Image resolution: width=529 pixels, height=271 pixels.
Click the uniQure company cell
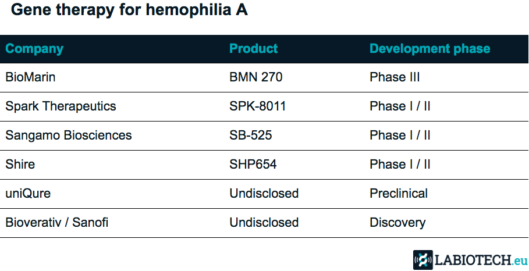[x=28, y=194]
